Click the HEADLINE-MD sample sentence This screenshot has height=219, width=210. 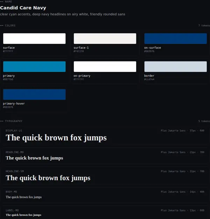tap(34, 158)
